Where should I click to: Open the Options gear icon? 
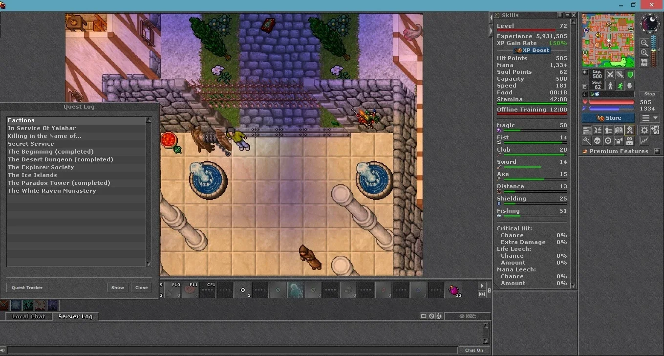click(x=644, y=130)
